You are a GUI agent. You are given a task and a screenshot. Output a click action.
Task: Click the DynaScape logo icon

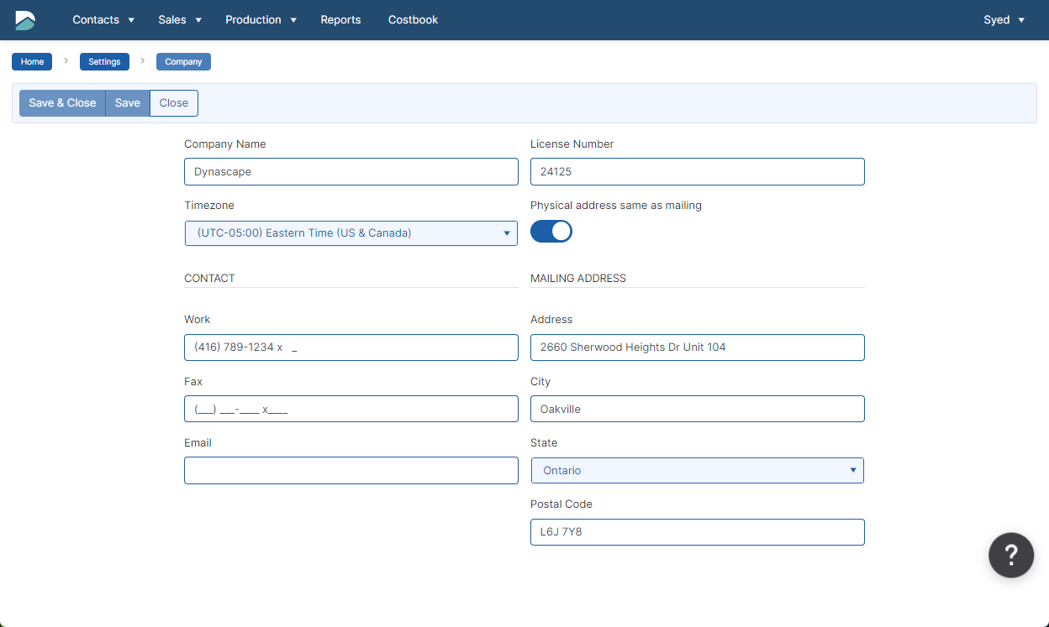tap(25, 20)
